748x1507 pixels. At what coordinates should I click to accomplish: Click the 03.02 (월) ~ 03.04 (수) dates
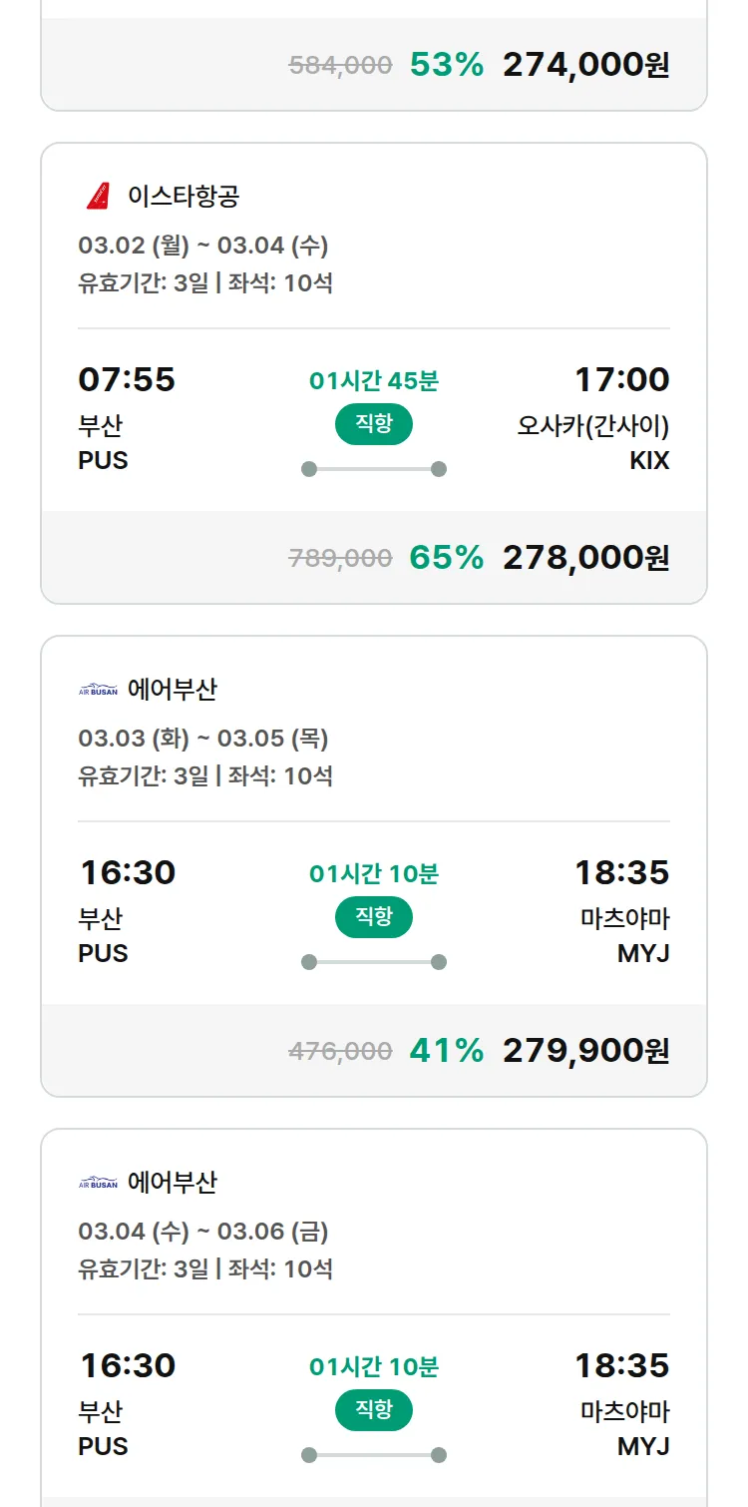point(203,246)
